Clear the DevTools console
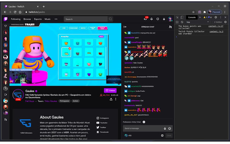Screen dimensions: 230x144 [x=182, y=22]
